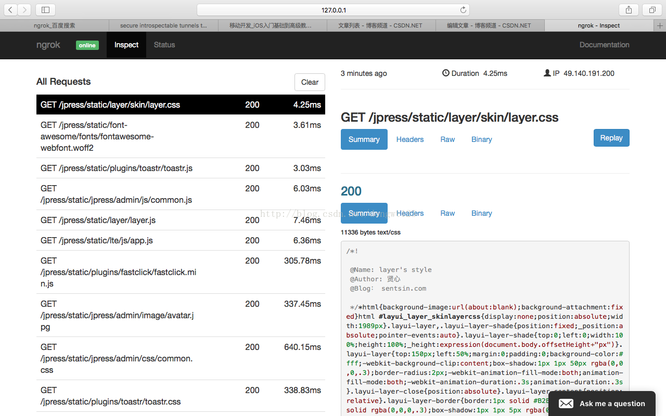The height and width of the screenshot is (416, 666).
Task: Open the Binary tab under the 200 response
Action: (482, 213)
